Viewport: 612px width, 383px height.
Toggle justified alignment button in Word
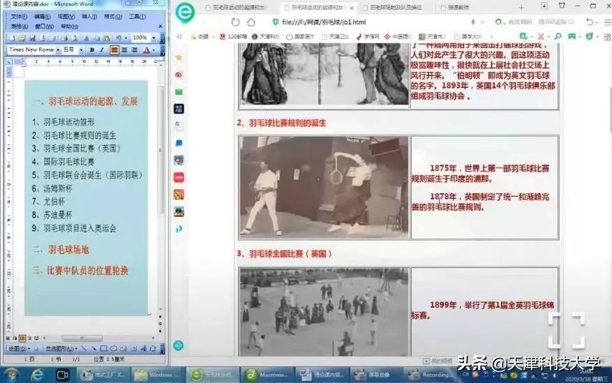tap(114, 50)
